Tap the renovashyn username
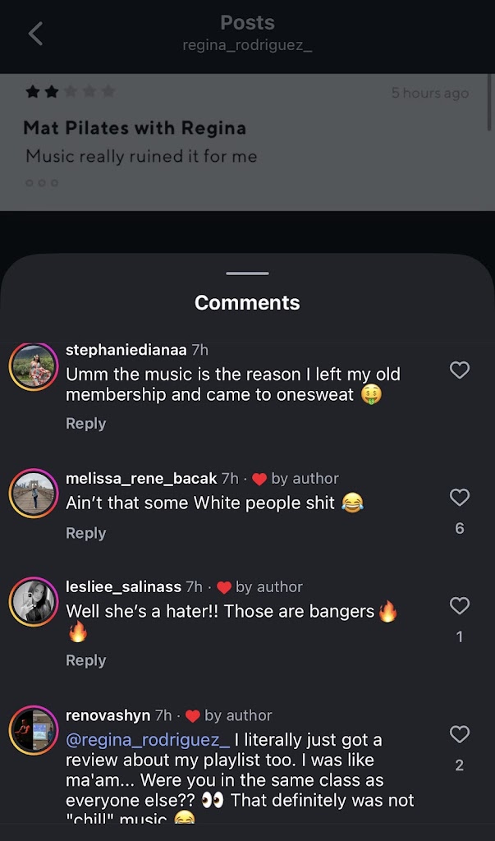The width and height of the screenshot is (495, 841). click(x=108, y=715)
